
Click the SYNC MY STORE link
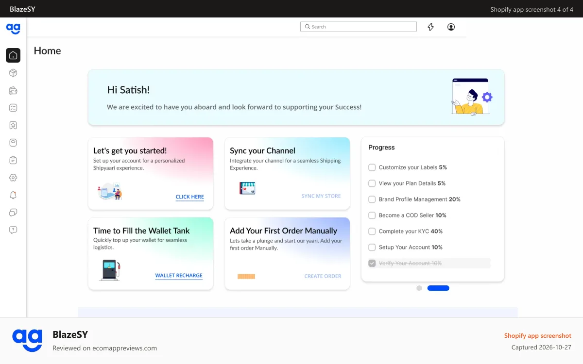point(321,196)
